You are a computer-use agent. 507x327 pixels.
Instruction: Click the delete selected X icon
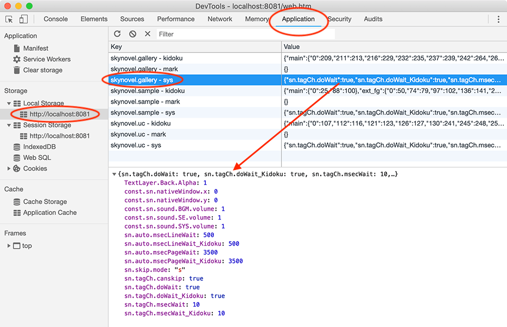[x=148, y=34]
